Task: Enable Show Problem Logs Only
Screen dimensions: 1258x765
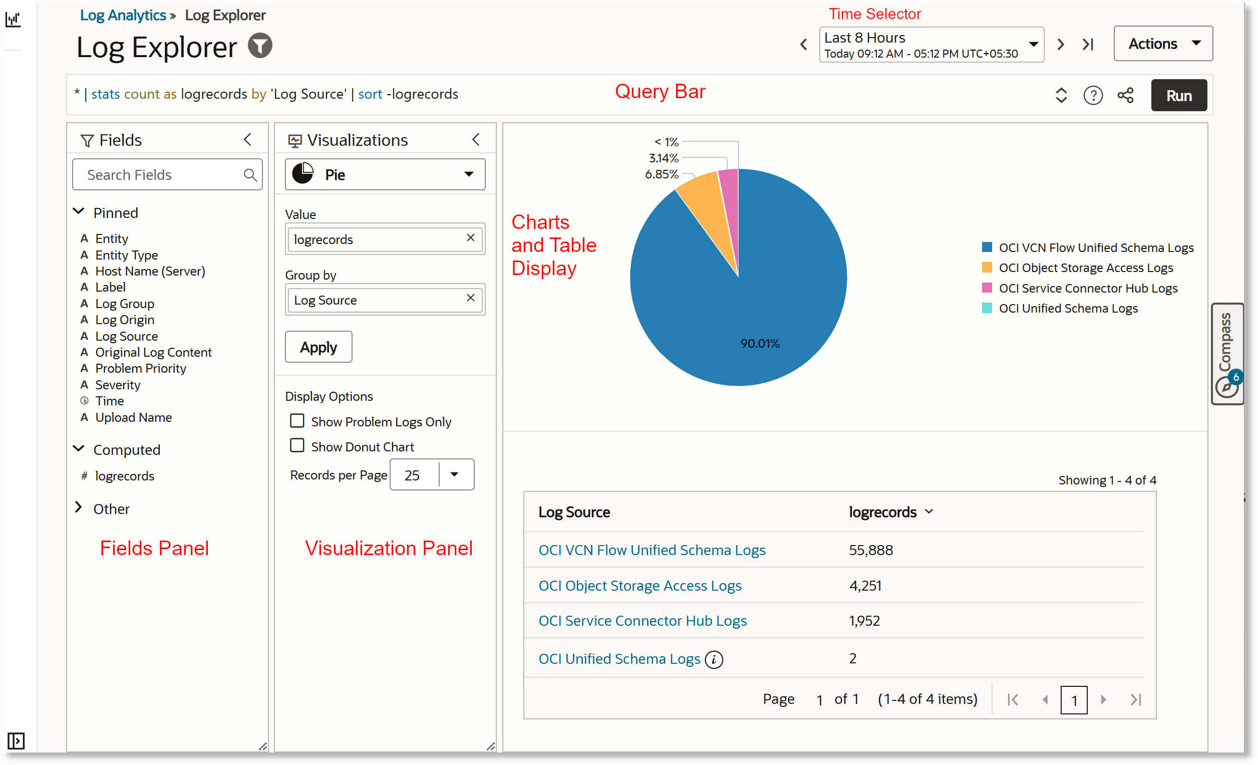Action: [x=296, y=420]
